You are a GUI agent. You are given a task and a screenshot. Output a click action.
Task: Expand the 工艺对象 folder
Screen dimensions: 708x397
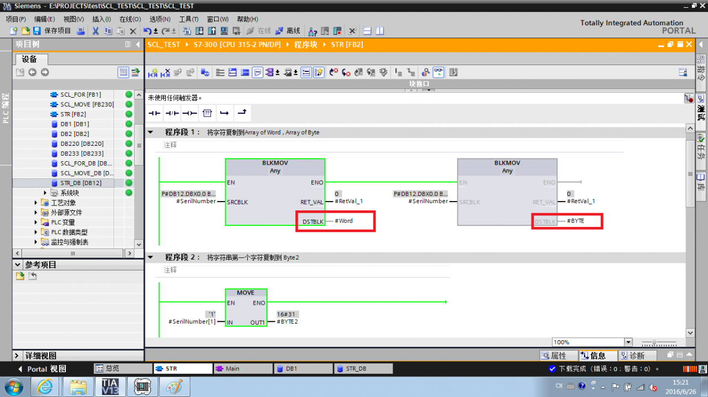click(x=37, y=203)
